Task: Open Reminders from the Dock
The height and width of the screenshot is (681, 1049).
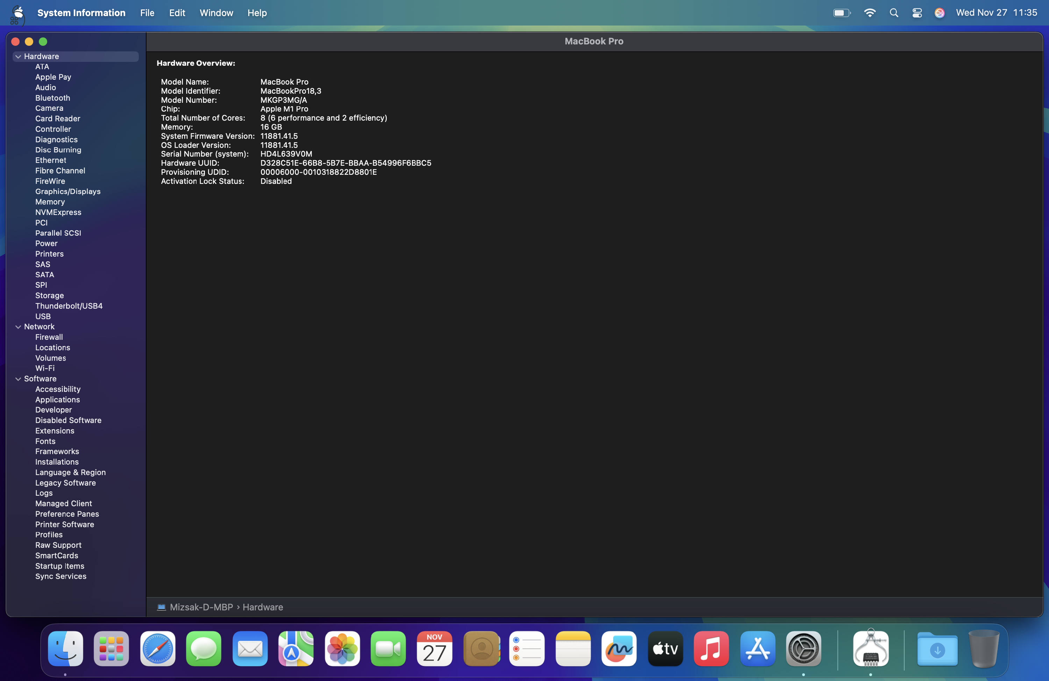Action: 527,648
